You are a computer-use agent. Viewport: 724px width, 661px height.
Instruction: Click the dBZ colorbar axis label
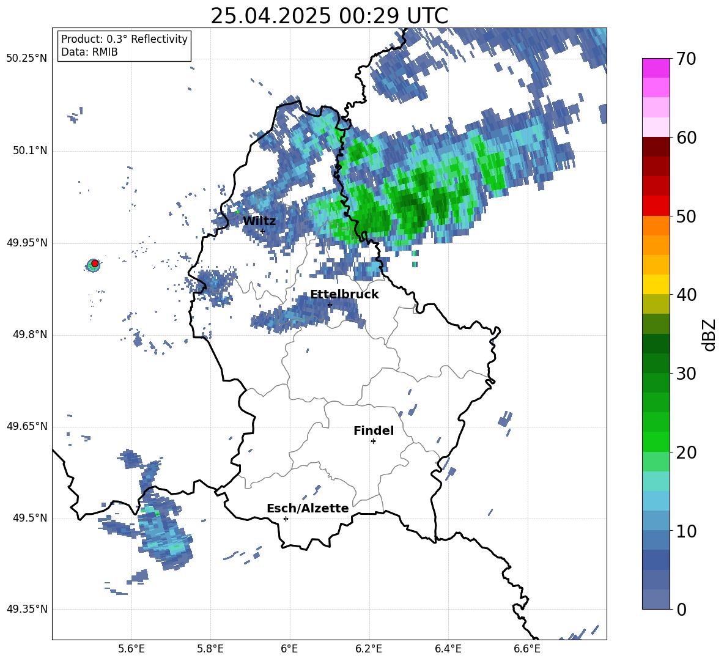[x=710, y=334]
